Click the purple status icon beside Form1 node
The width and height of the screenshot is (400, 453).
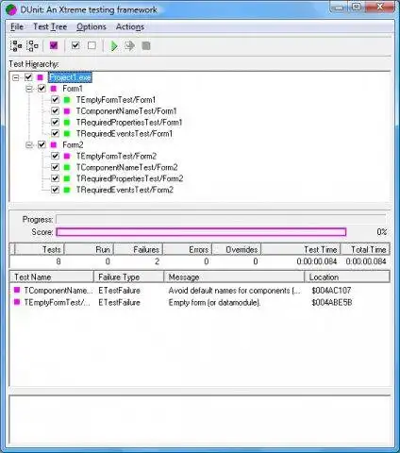(x=54, y=89)
